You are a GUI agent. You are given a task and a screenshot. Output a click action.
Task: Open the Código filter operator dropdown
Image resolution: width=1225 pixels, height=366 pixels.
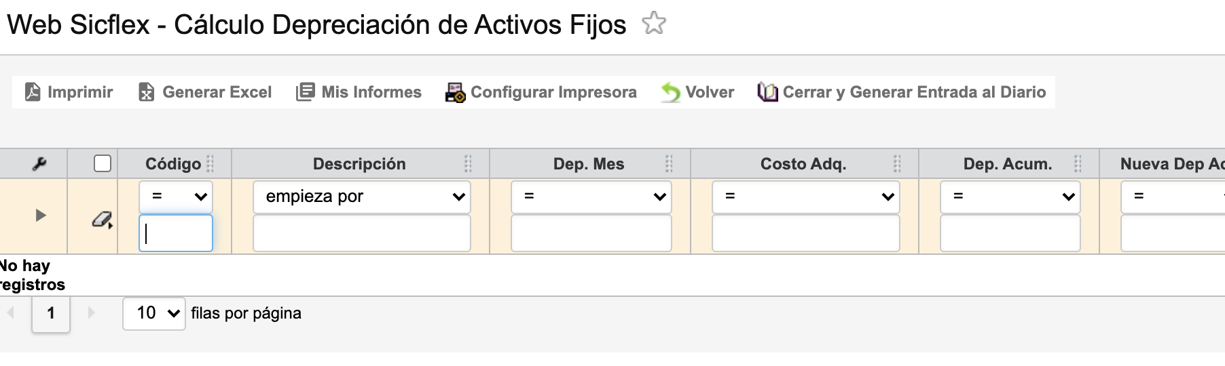point(176,197)
